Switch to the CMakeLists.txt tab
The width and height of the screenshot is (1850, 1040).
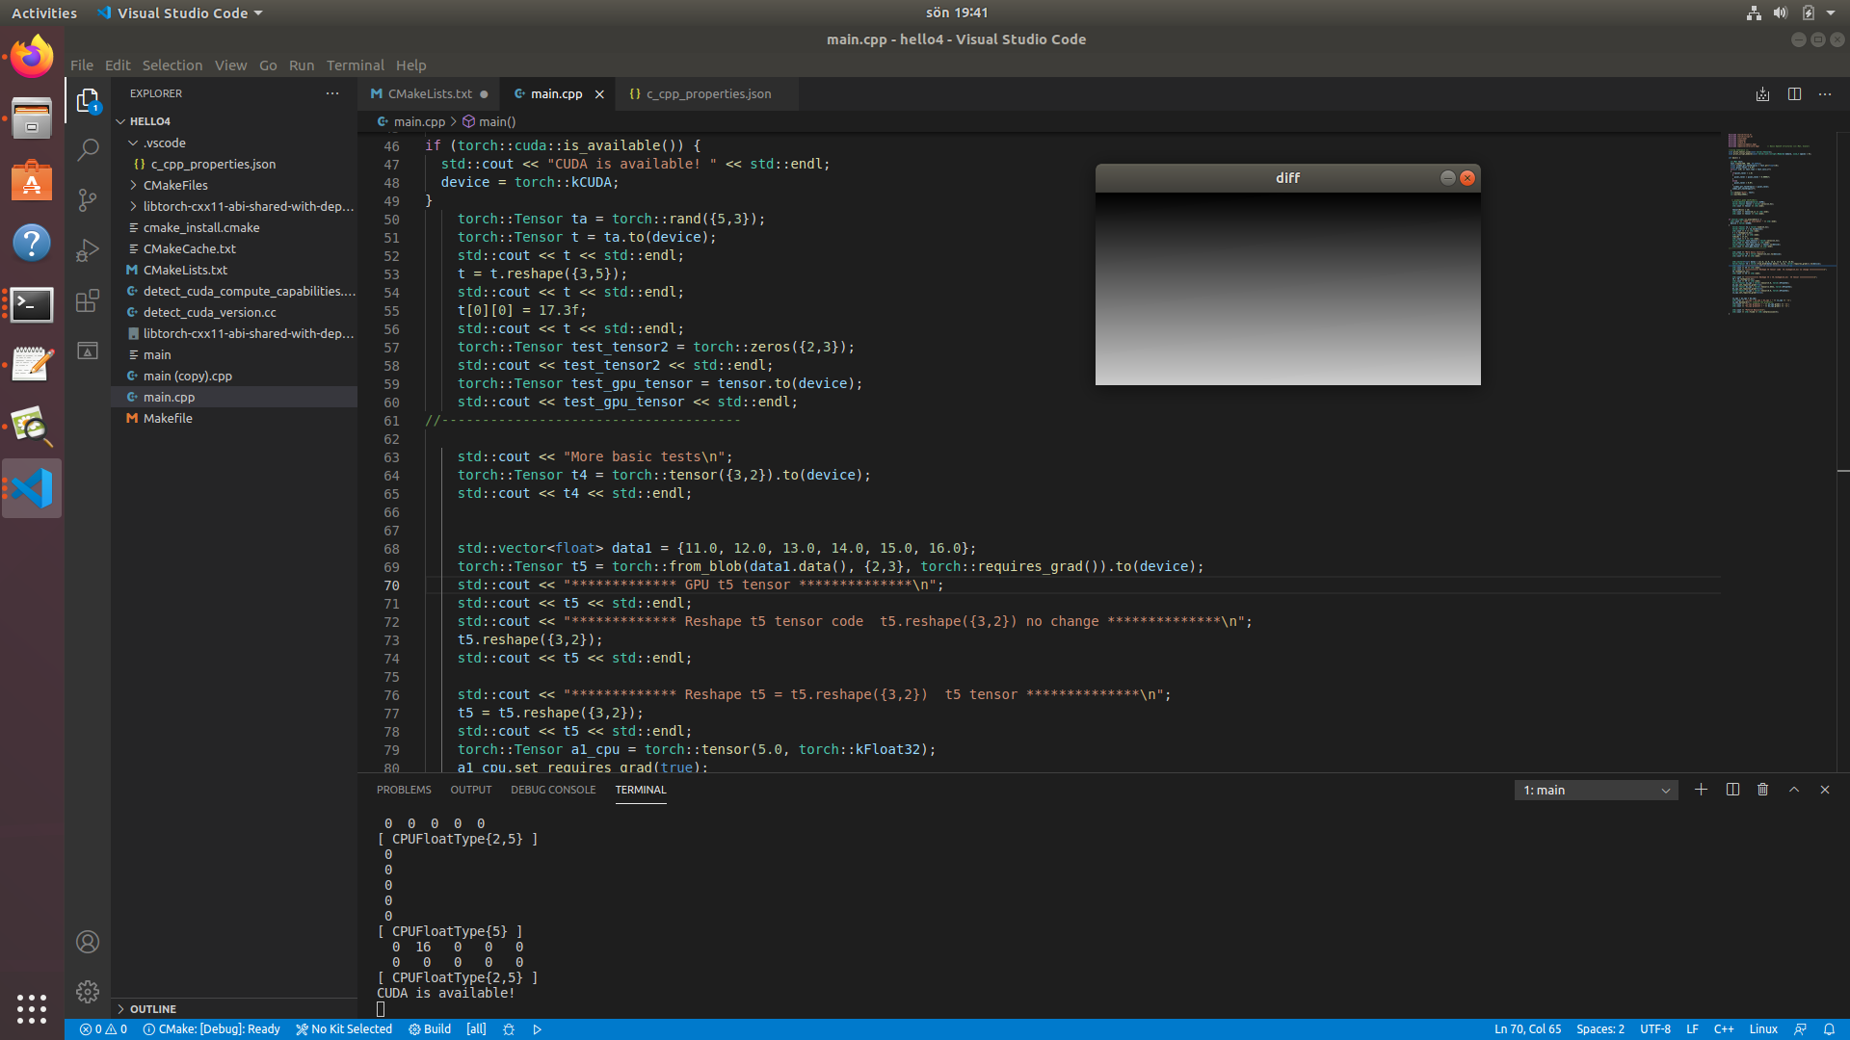point(430,94)
